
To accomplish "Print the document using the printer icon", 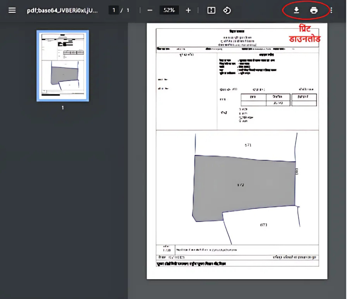I will click(x=314, y=10).
